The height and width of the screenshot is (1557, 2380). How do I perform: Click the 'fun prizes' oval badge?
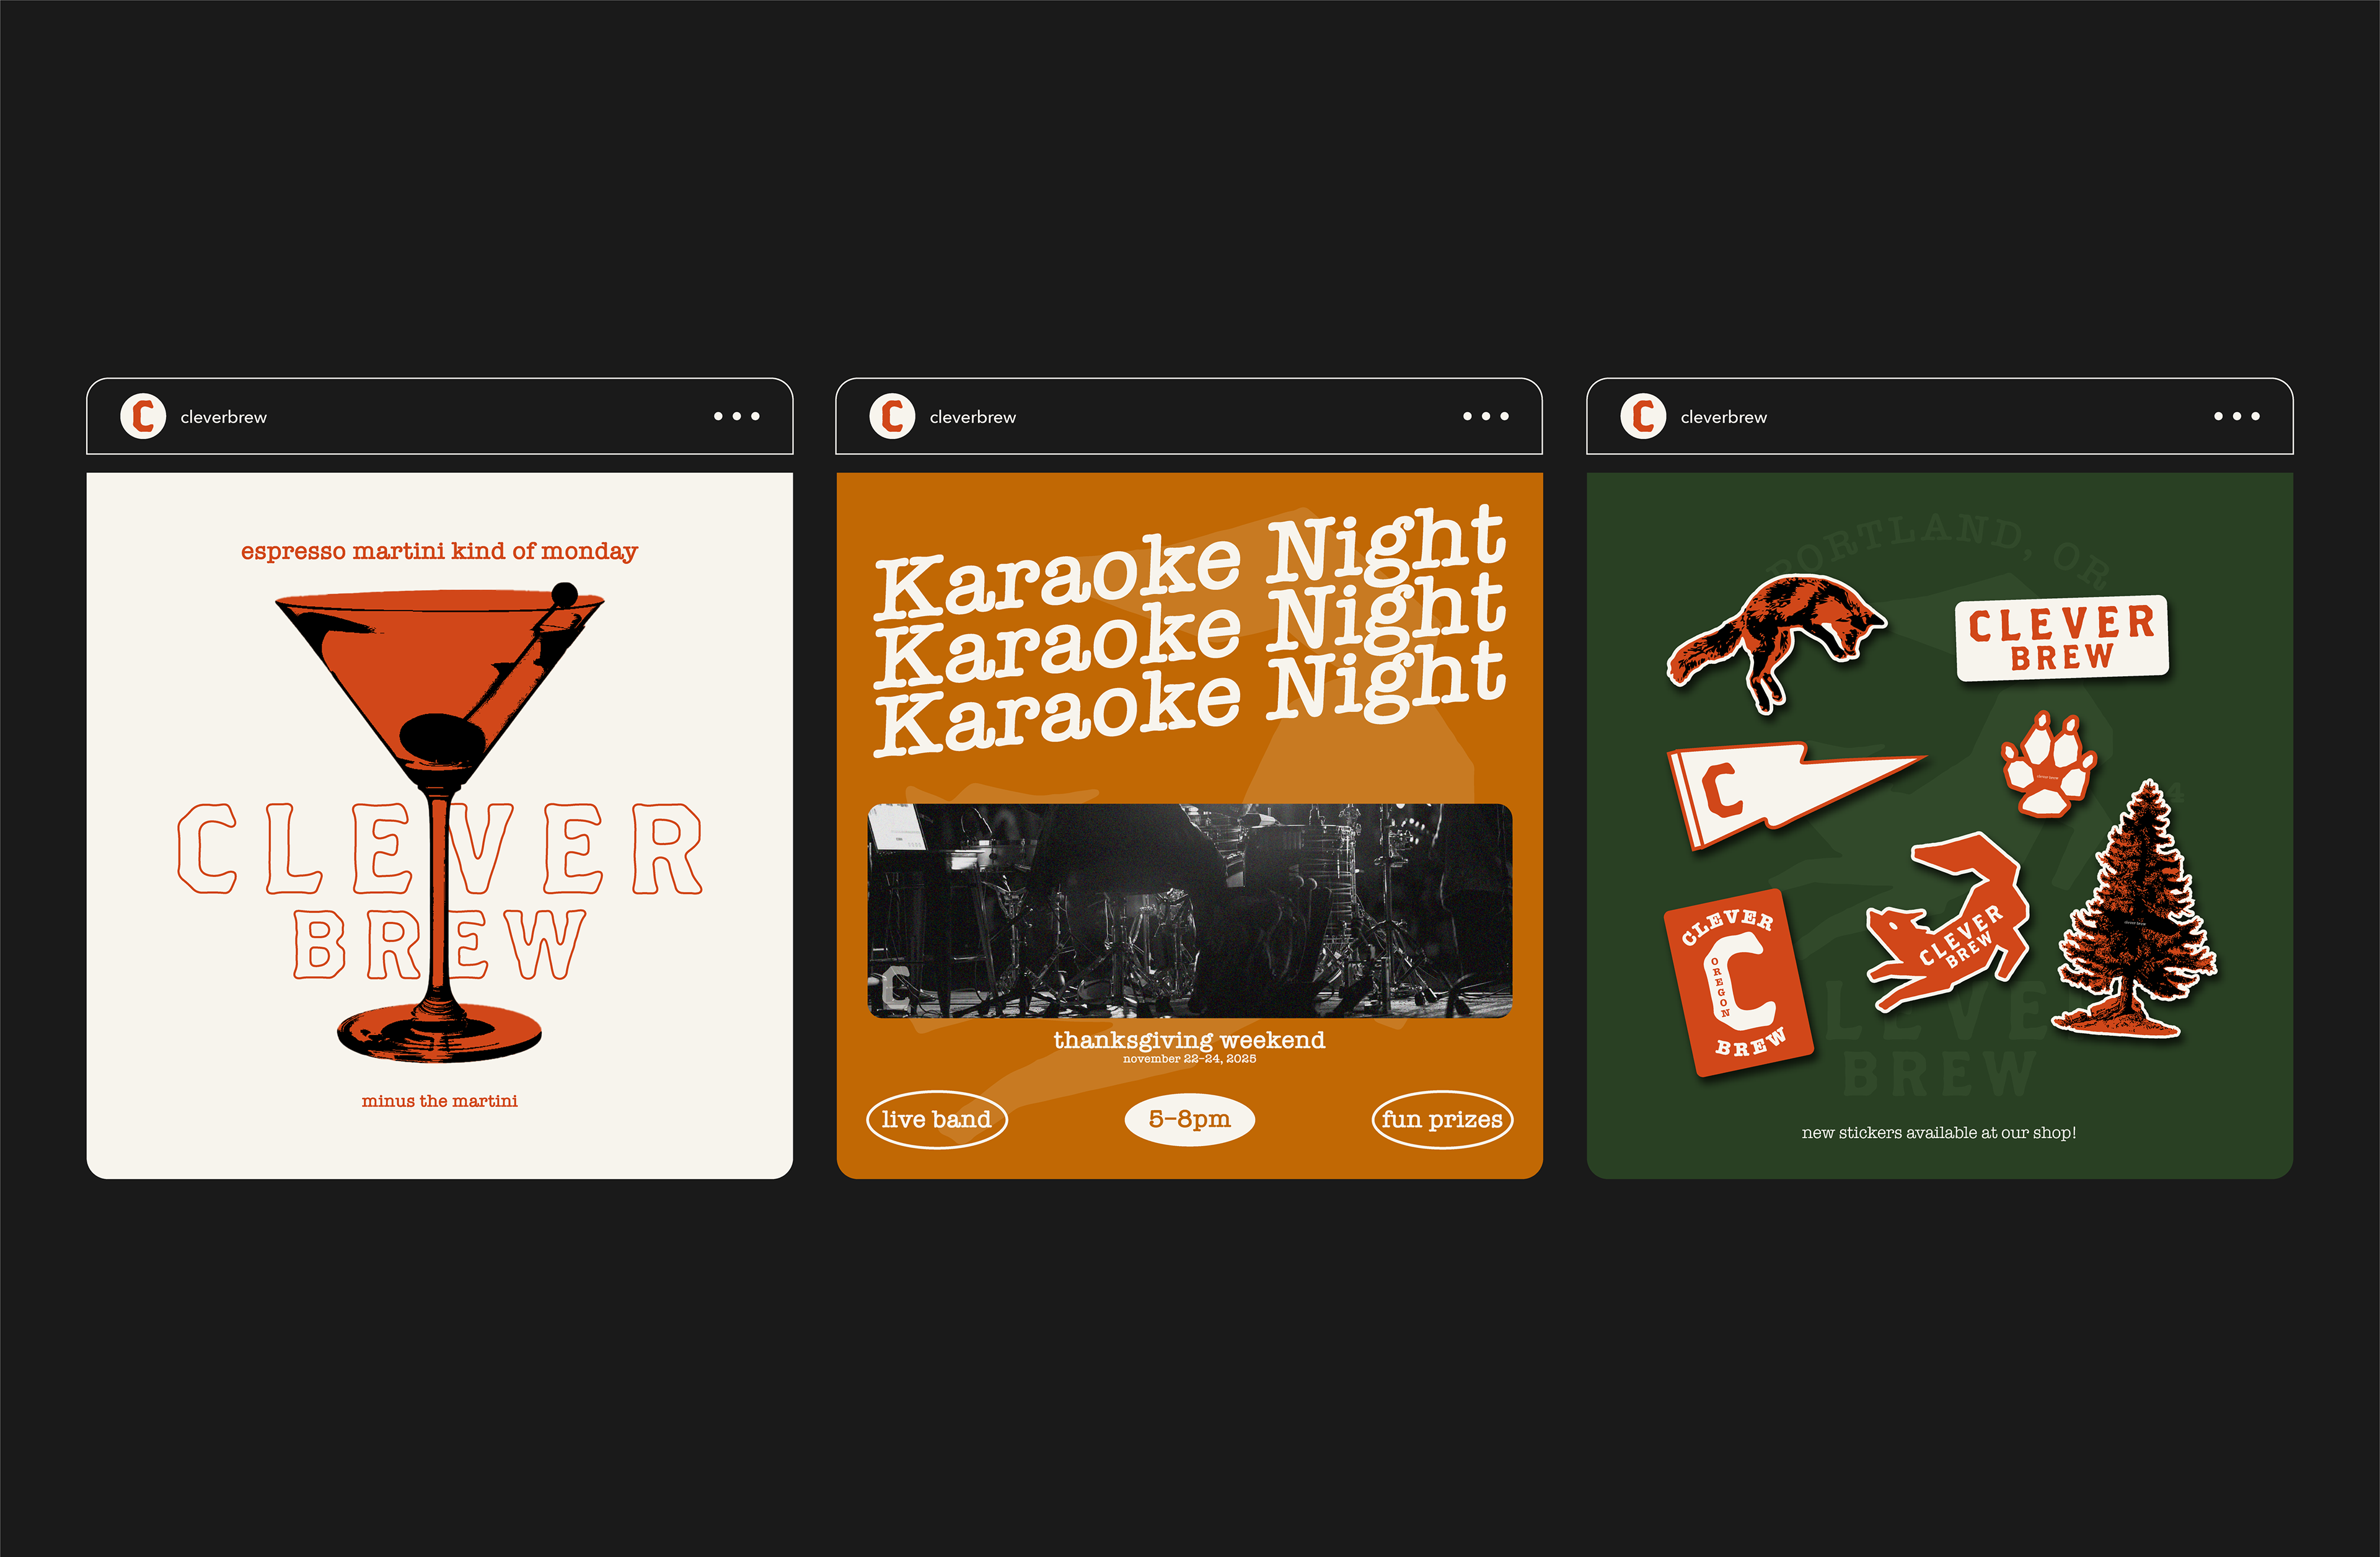[1442, 1119]
